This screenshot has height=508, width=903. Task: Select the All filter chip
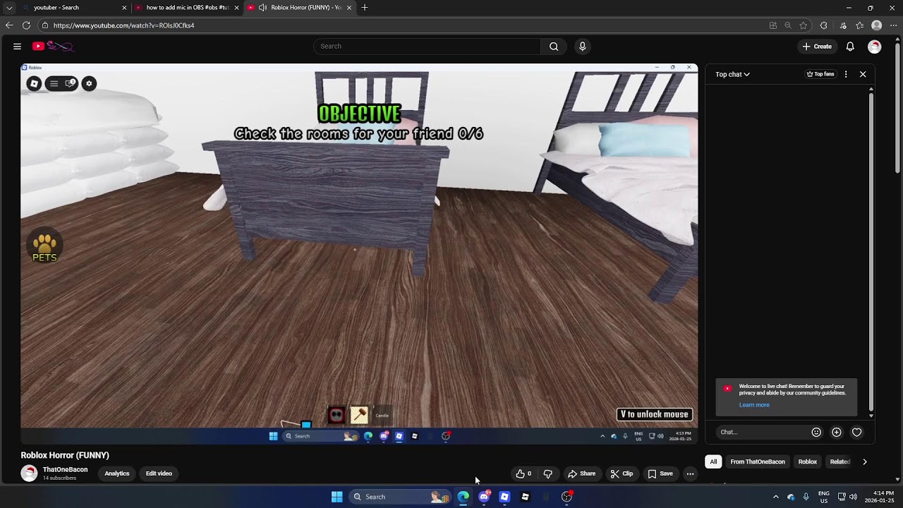[713, 461]
